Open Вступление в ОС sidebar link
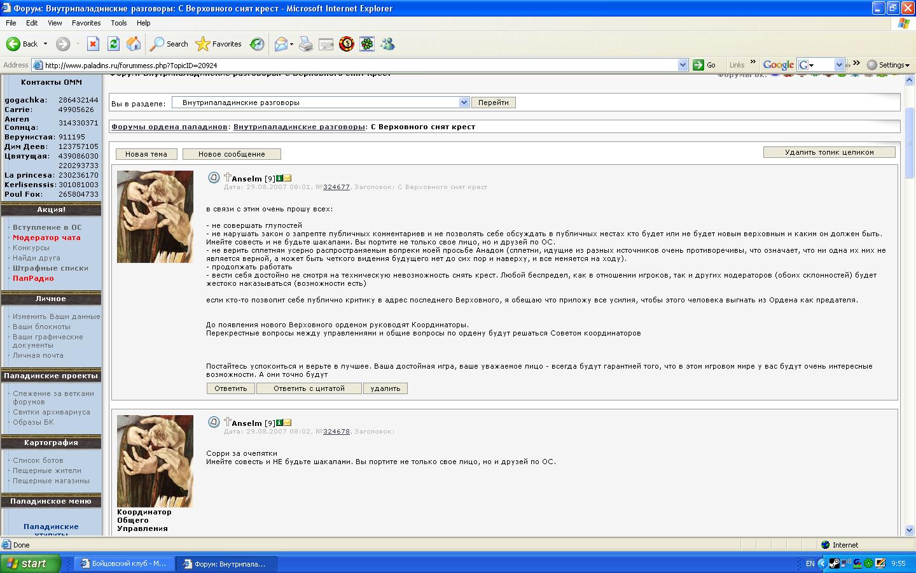 pyautogui.click(x=47, y=227)
